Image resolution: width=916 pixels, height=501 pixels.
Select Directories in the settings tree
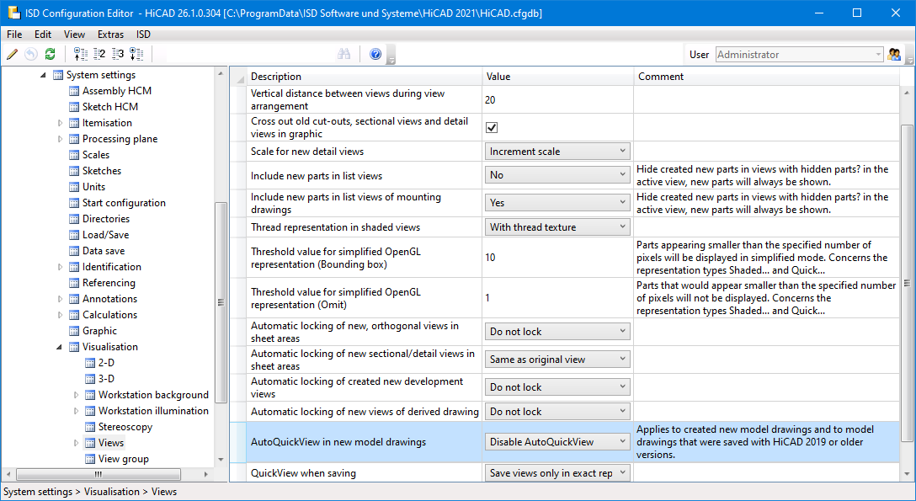[x=105, y=219]
